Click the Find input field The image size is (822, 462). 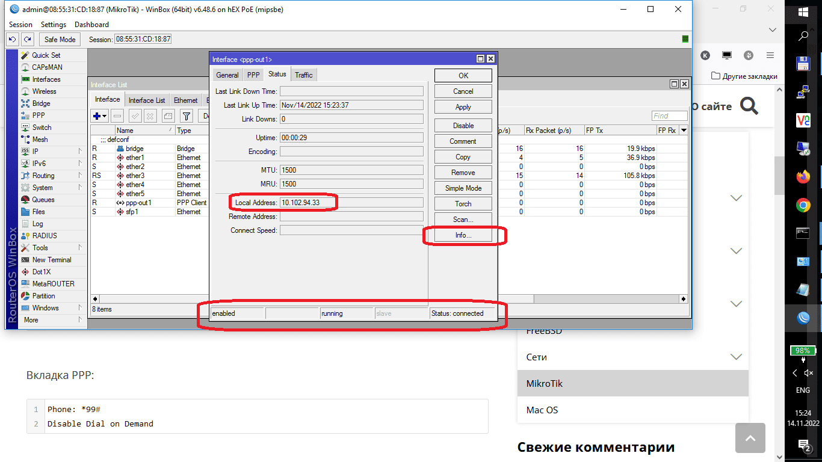click(x=669, y=116)
